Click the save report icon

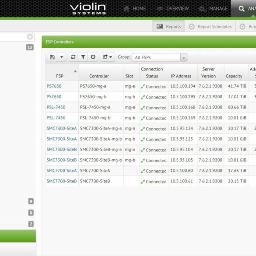(x=52, y=57)
